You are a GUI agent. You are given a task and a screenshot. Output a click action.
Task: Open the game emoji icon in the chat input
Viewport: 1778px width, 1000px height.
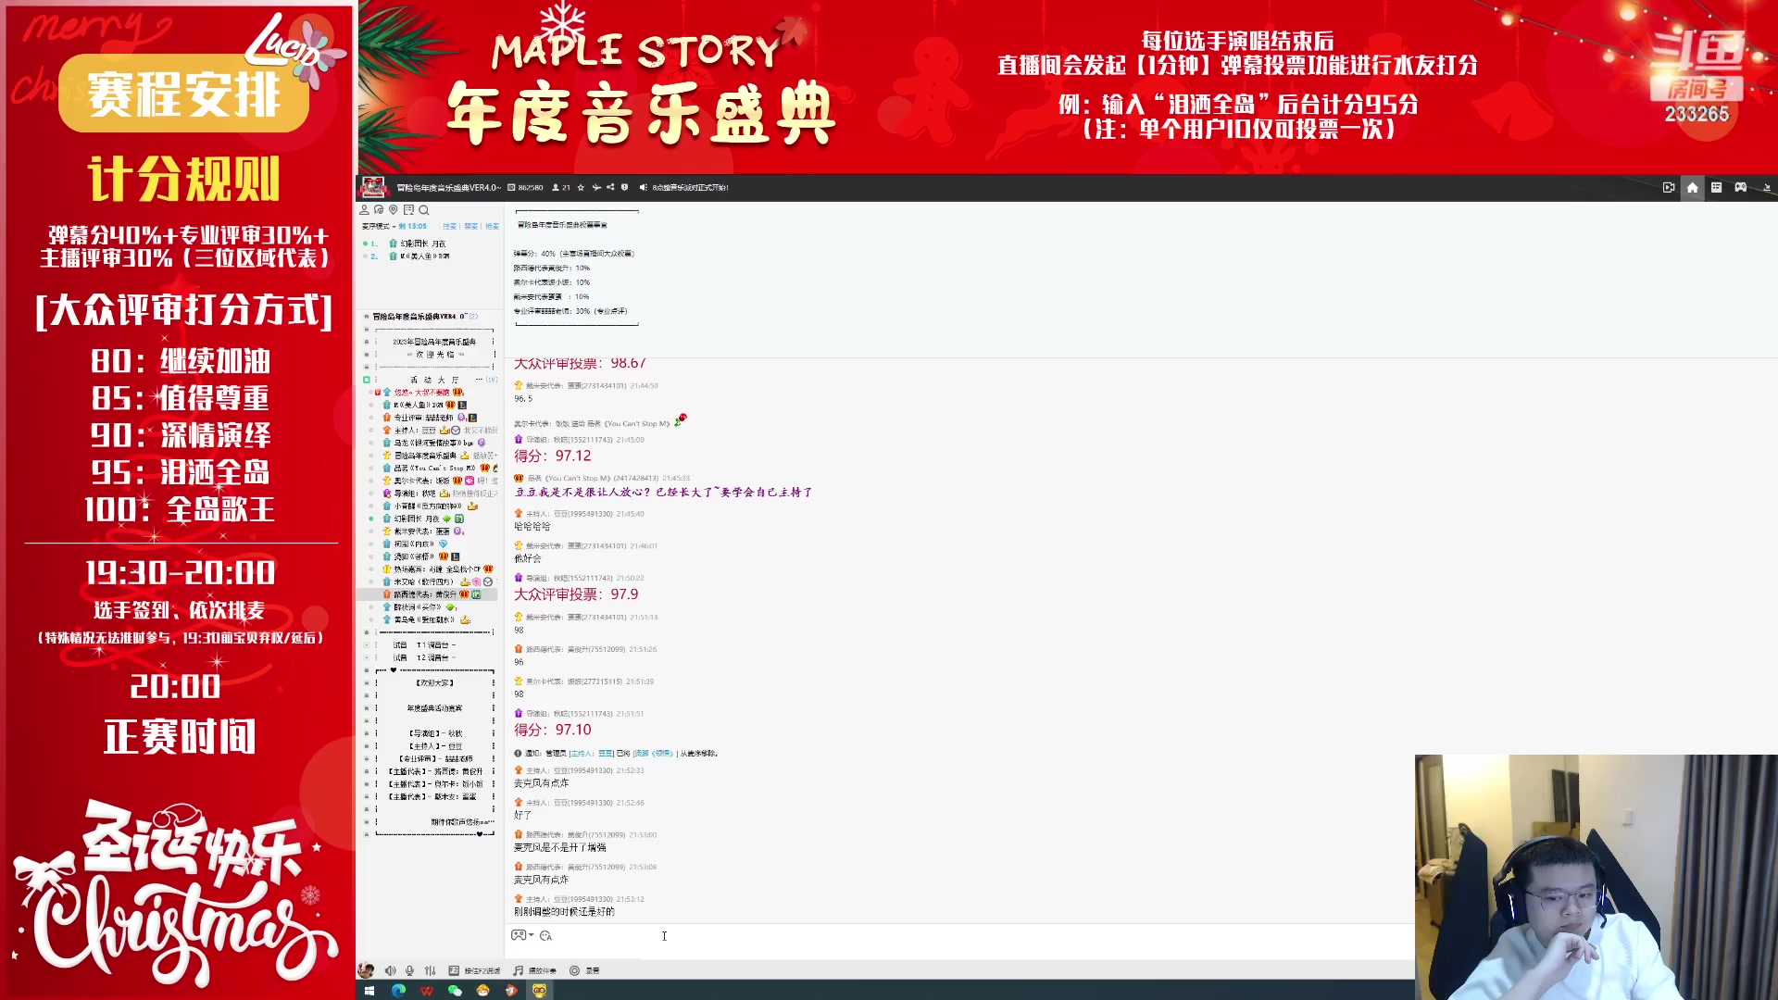[x=519, y=935]
